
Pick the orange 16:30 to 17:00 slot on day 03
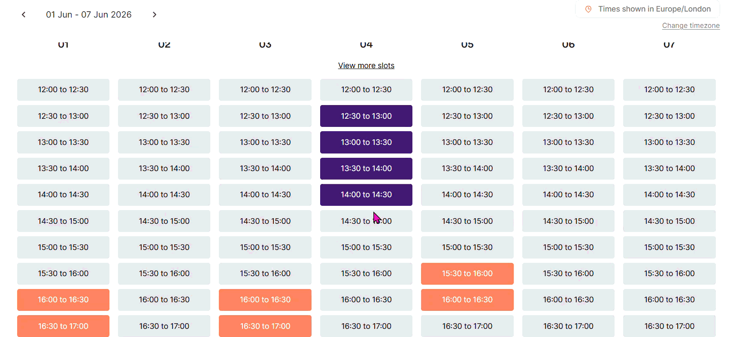[265, 326]
